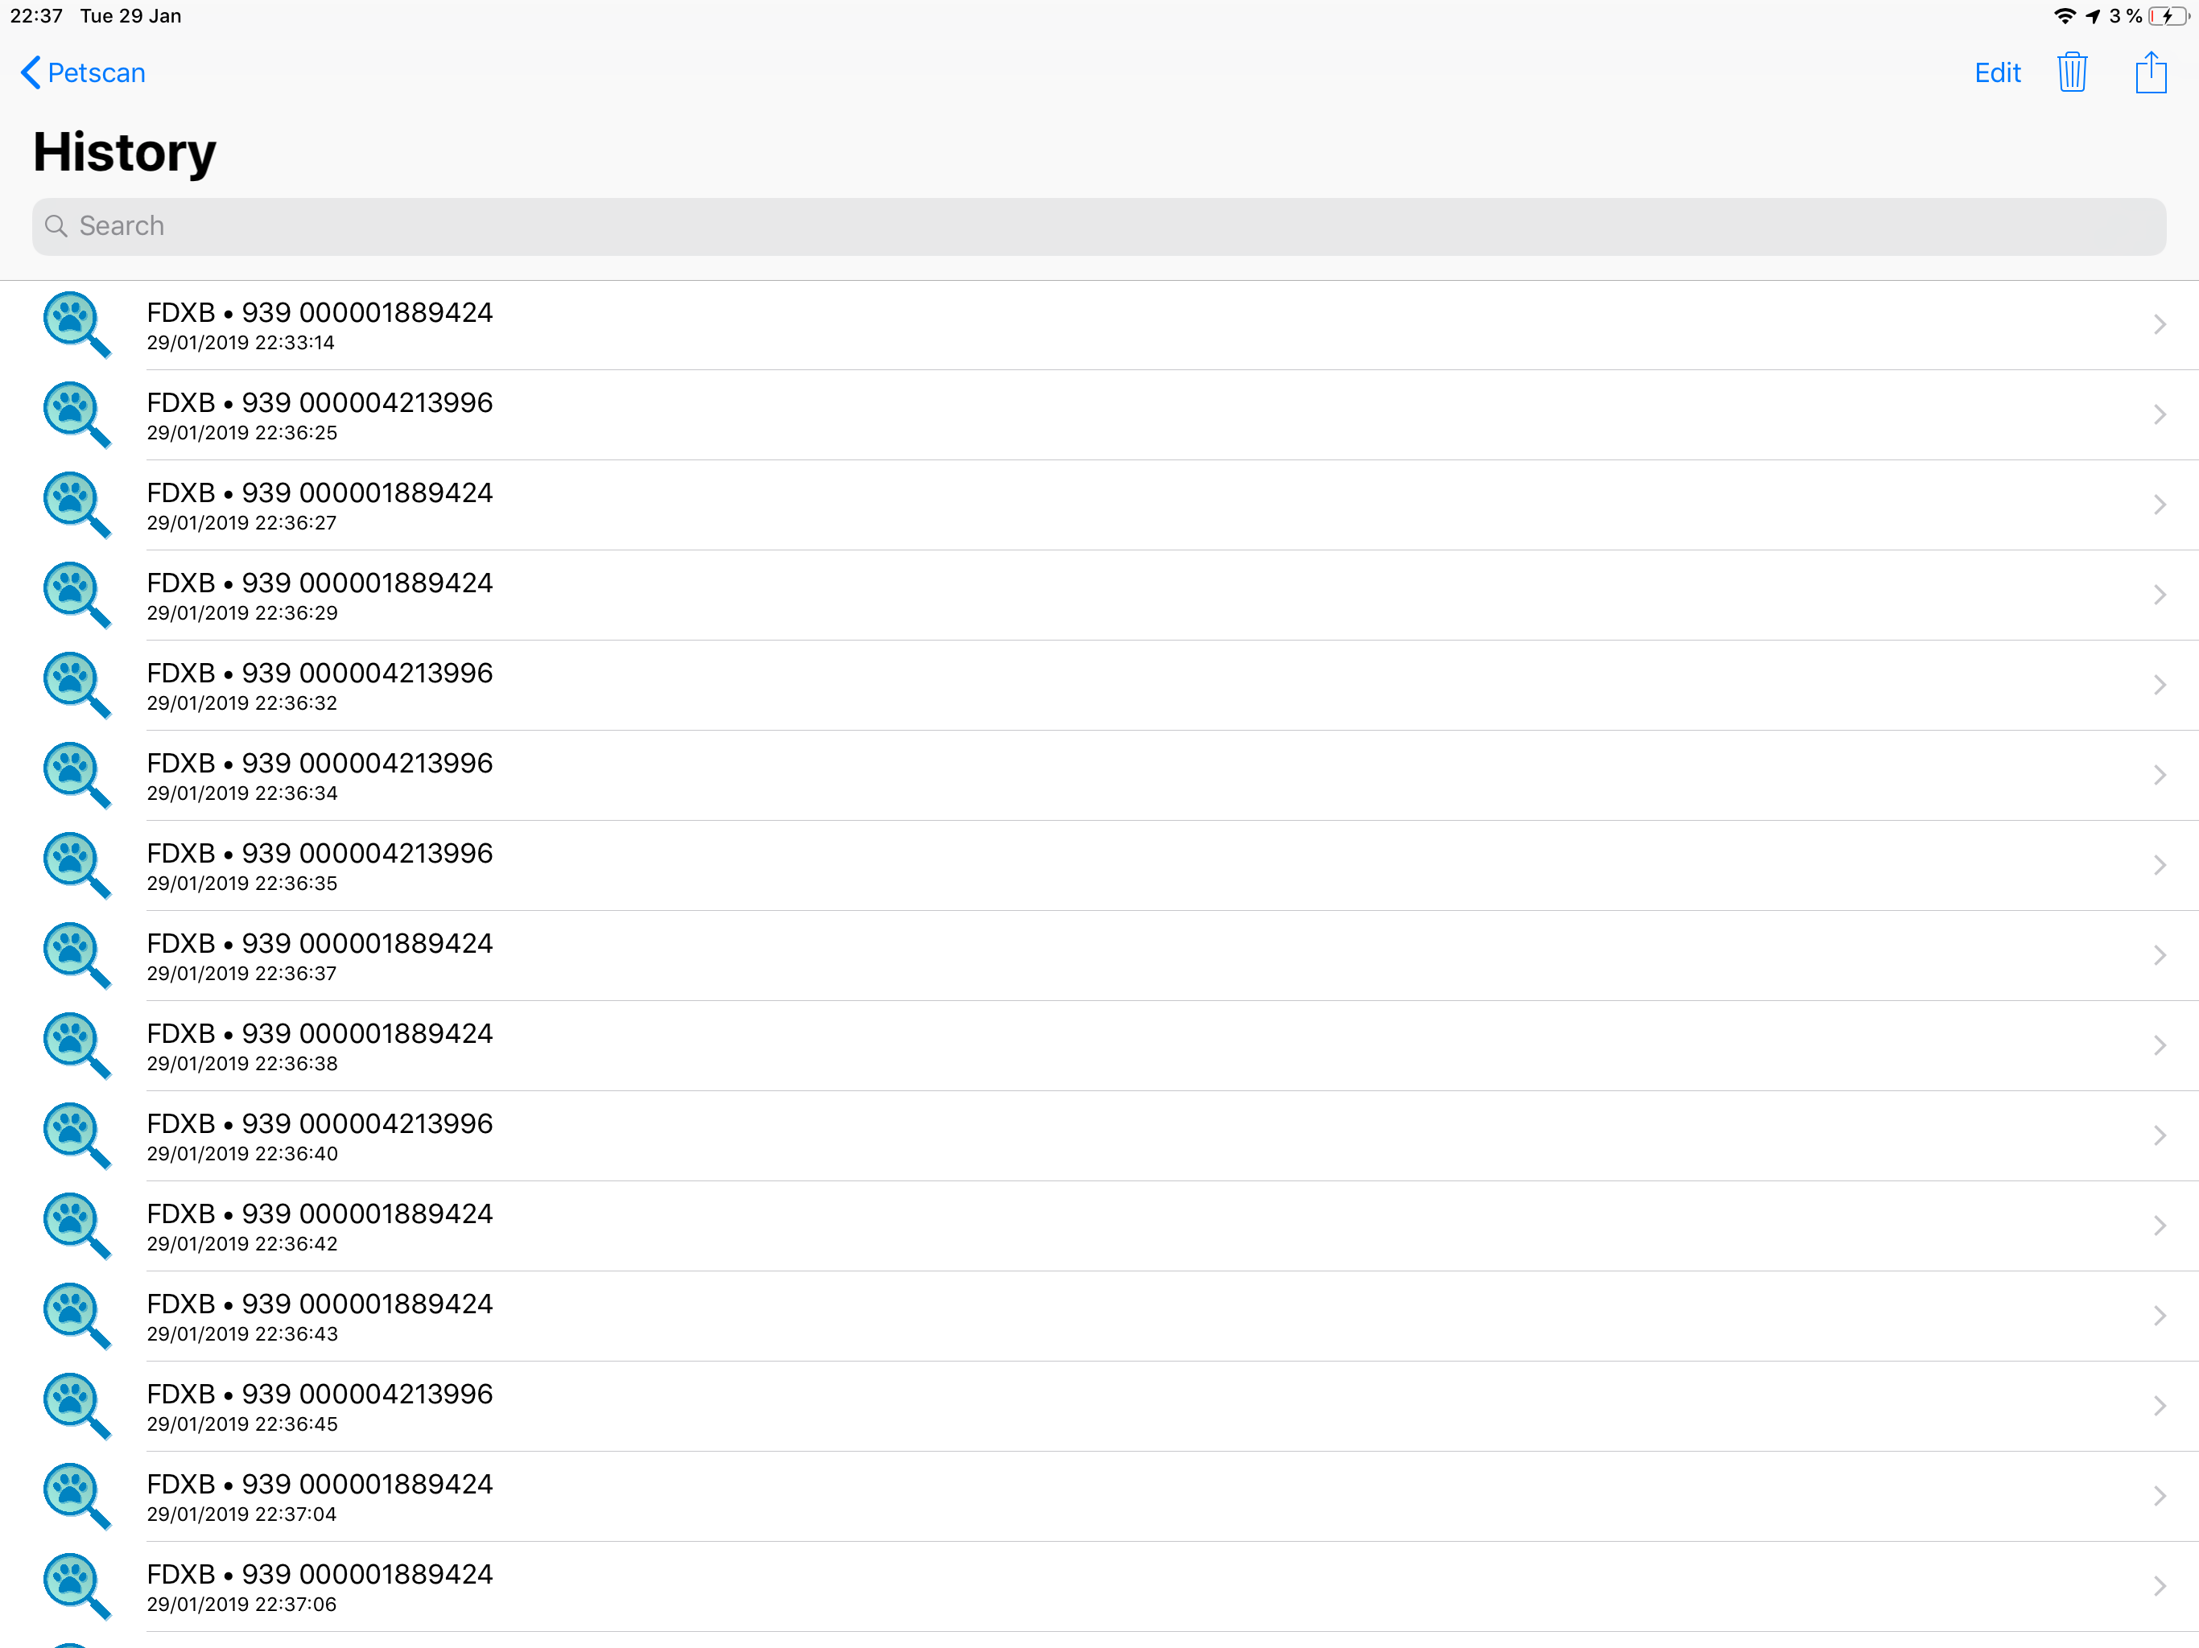2199x1648 pixels.
Task: Open chevron of 22:36:27 scan row
Action: 2160,504
